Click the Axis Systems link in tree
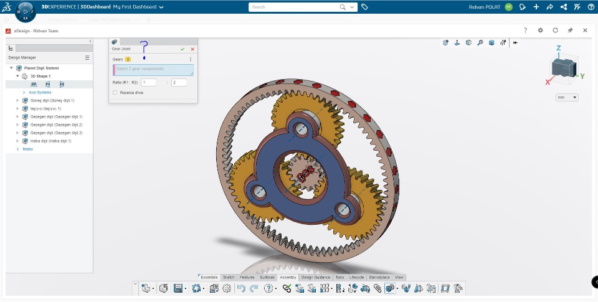 point(40,92)
